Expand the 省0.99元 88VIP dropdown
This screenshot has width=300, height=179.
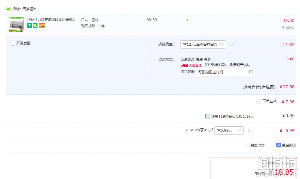[x=229, y=130]
